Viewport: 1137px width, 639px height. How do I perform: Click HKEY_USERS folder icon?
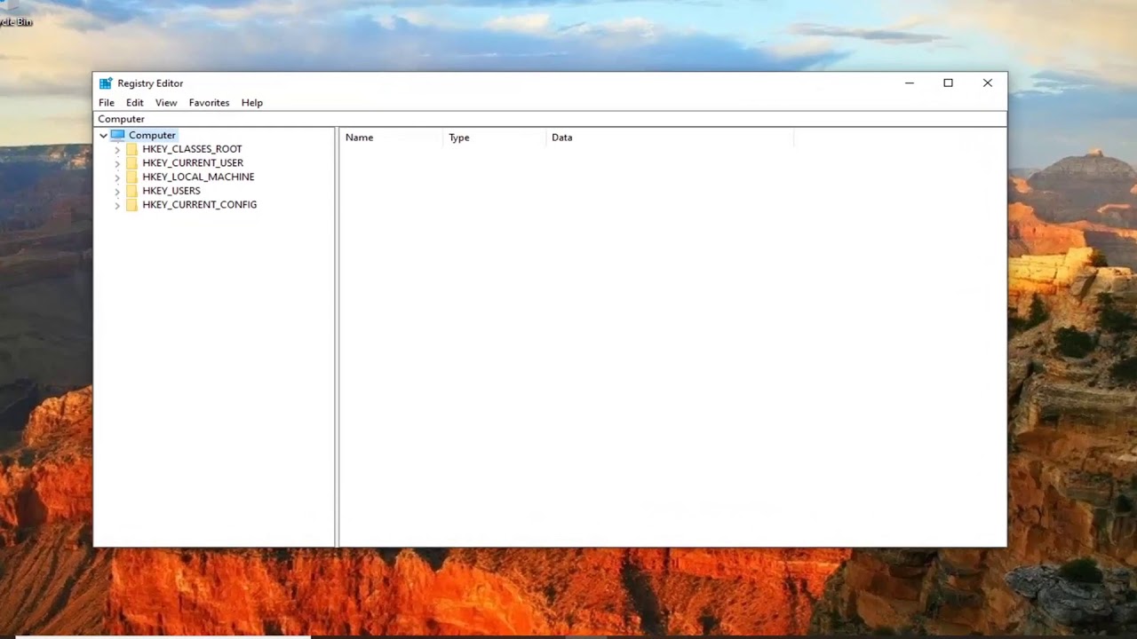132,191
